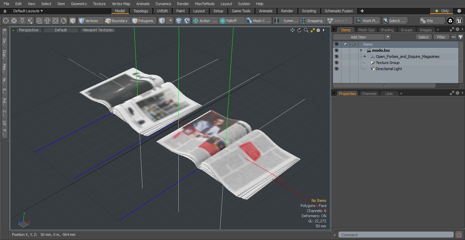Click the black cube icon next to Kits
Image resolution: width=465 pixels, height=240 pixels.
point(450,21)
